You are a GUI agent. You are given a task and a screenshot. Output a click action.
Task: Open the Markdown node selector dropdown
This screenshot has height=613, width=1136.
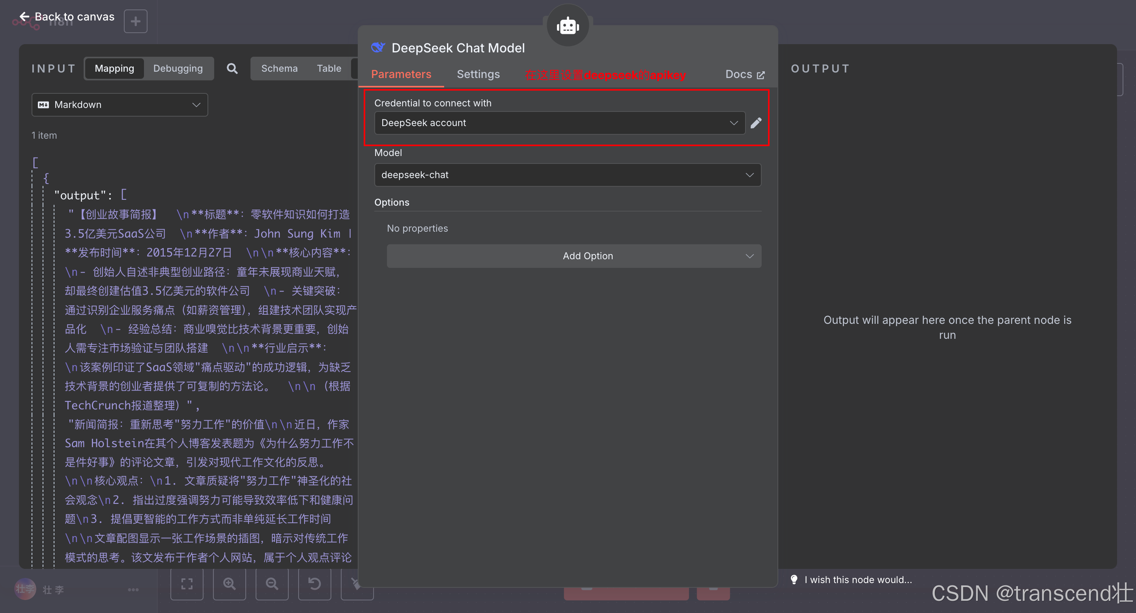(120, 105)
